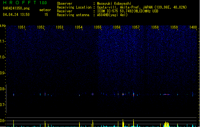Viewport: 200px width, 127px height.
Task: Click the Receiving Location label
Action: (74, 7)
